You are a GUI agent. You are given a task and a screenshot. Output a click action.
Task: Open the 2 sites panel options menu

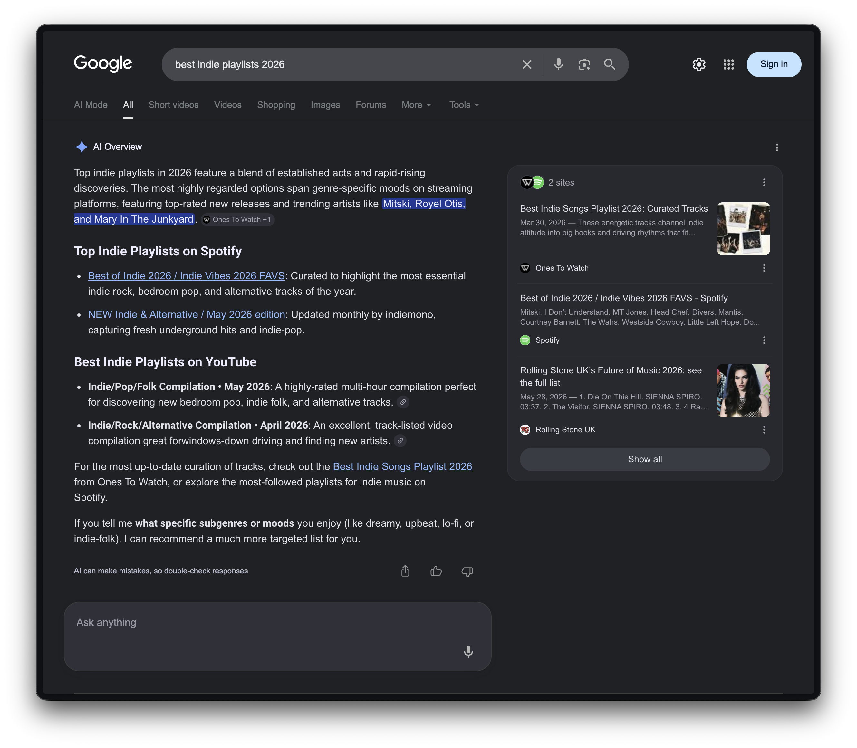tap(764, 182)
